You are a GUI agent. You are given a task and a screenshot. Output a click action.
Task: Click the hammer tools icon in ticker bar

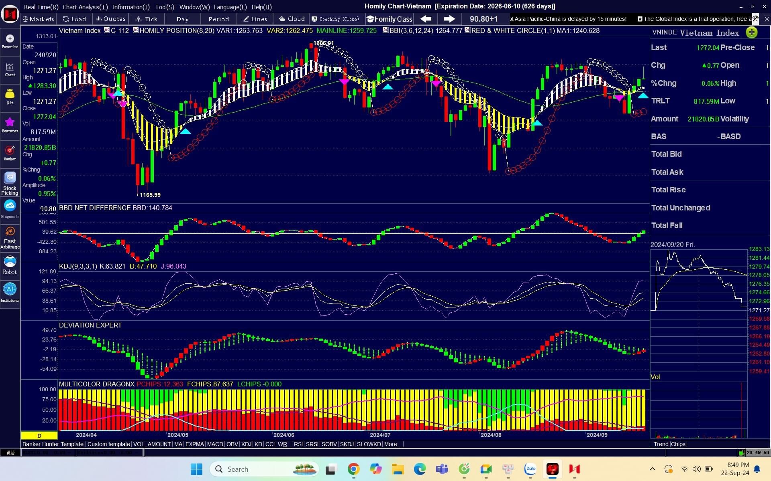[755, 18]
